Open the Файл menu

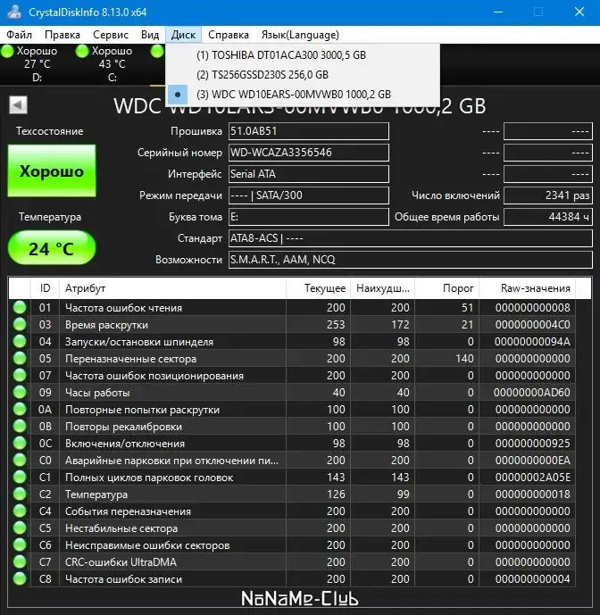pos(20,35)
